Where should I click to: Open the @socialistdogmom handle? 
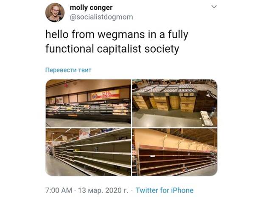click(101, 17)
